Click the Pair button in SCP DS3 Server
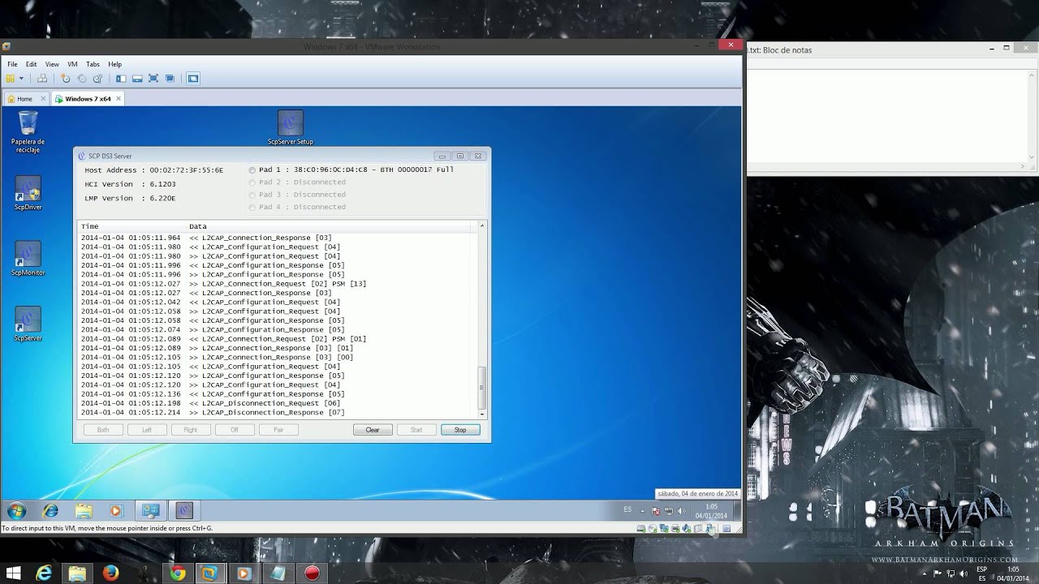Screen dimensions: 1039x584 (278, 430)
